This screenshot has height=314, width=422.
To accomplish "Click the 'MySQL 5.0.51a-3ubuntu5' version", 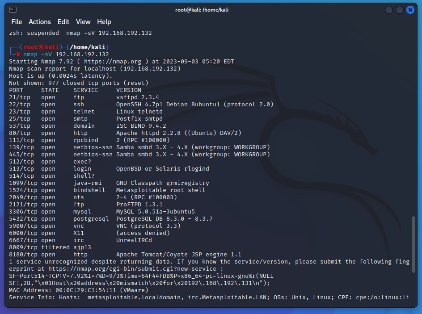I will coord(155,212).
